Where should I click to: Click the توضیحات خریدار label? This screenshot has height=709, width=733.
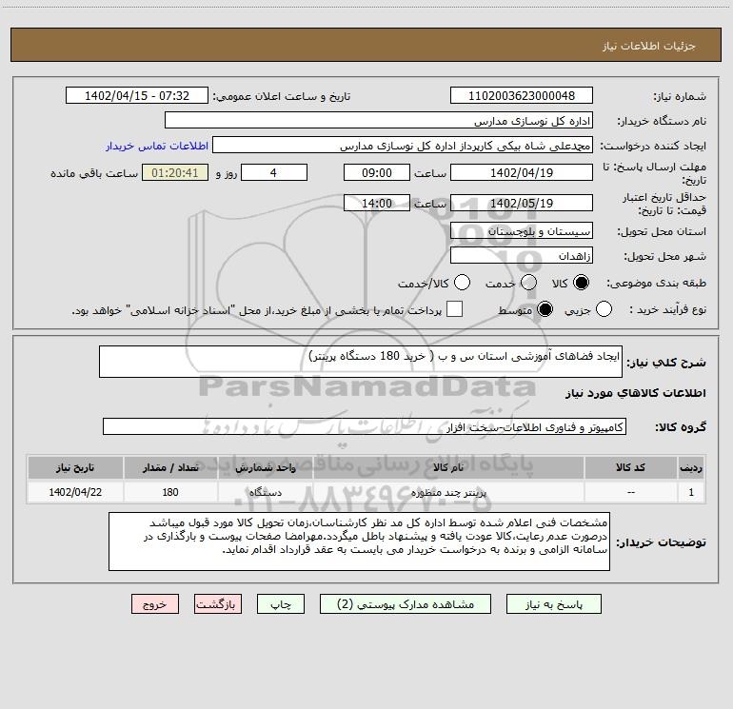coord(661,542)
